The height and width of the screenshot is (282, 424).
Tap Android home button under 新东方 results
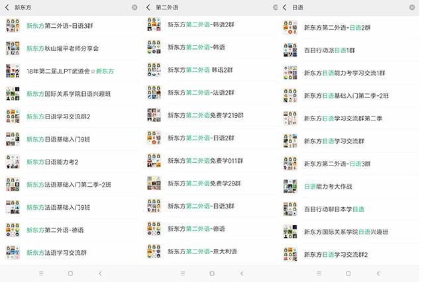(70, 273)
